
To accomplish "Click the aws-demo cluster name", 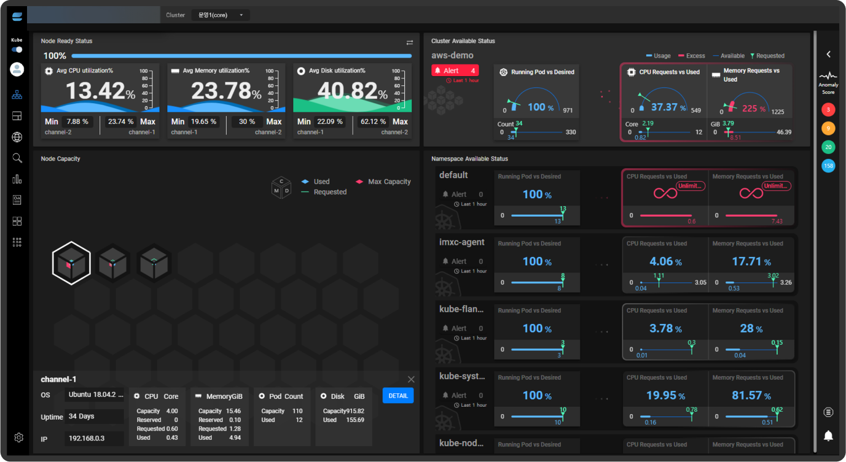I will click(x=453, y=55).
